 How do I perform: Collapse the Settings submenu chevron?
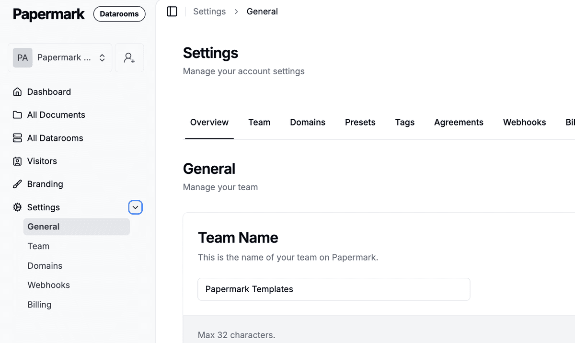[x=136, y=207]
